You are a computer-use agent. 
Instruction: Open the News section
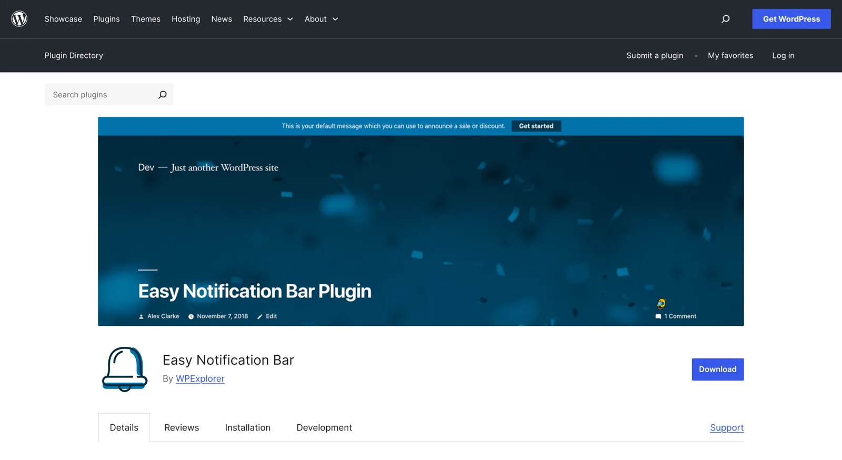[x=222, y=19]
